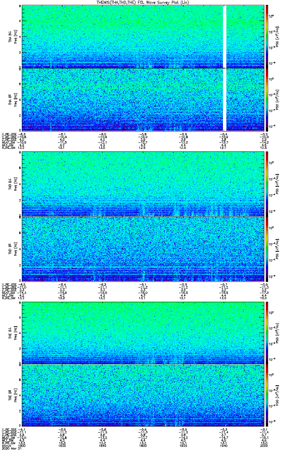Click the 'hhmm' time axis label

pyautogui.click(x=6, y=446)
